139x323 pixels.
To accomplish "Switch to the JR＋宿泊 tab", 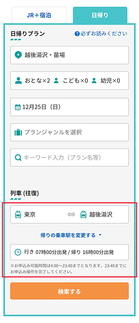I will pos(39,15).
